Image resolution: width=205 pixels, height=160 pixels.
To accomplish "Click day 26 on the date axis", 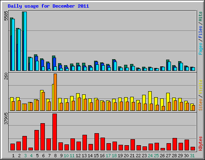I will pos(162,156).
